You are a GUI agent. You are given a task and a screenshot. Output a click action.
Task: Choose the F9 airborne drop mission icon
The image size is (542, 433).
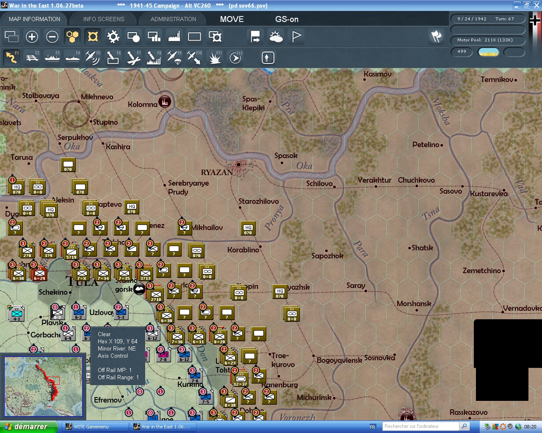174,57
